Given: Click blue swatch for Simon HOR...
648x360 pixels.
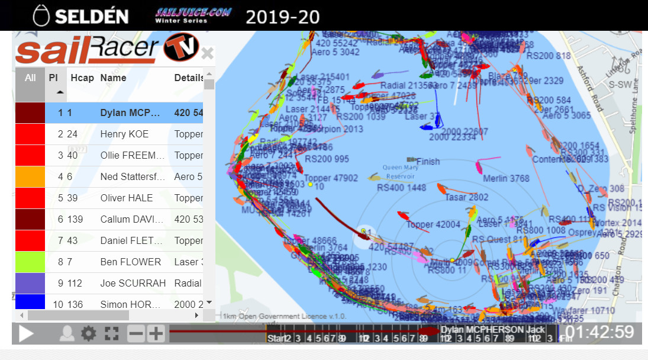Looking at the screenshot, I should coord(30,302).
